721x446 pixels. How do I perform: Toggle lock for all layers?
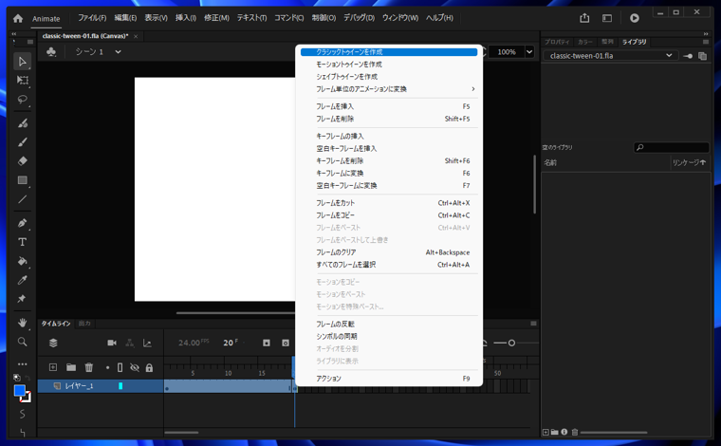(148, 367)
